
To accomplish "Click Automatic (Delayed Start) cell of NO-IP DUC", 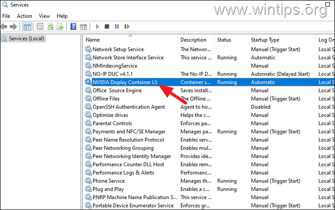I will (x=280, y=74).
